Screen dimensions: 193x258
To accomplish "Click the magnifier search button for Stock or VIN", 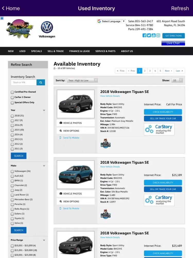I will [41, 83].
